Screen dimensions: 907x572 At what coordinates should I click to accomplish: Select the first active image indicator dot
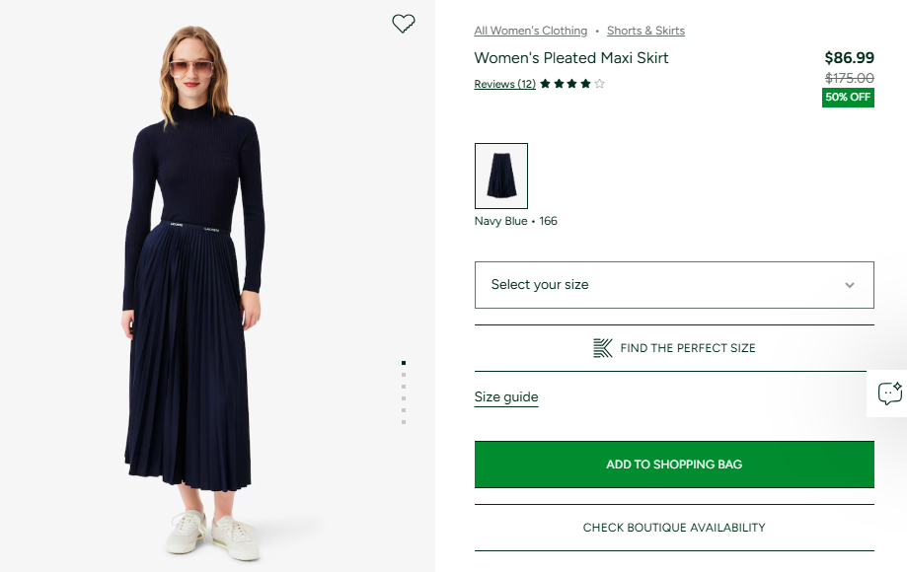tap(404, 363)
